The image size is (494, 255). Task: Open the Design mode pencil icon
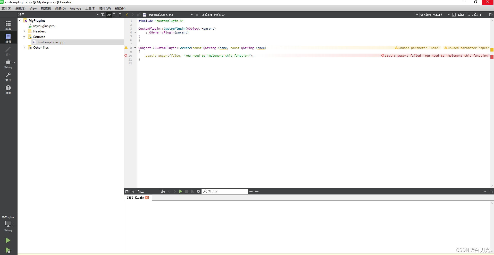[8, 51]
